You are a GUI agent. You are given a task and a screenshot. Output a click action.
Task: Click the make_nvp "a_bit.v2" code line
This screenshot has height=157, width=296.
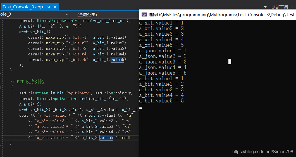click(x=78, y=43)
